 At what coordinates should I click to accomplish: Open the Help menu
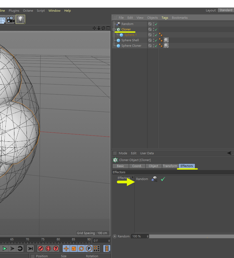pos(67,11)
